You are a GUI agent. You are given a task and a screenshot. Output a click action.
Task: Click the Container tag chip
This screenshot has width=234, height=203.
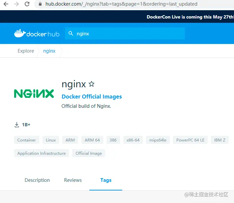pos(27,140)
